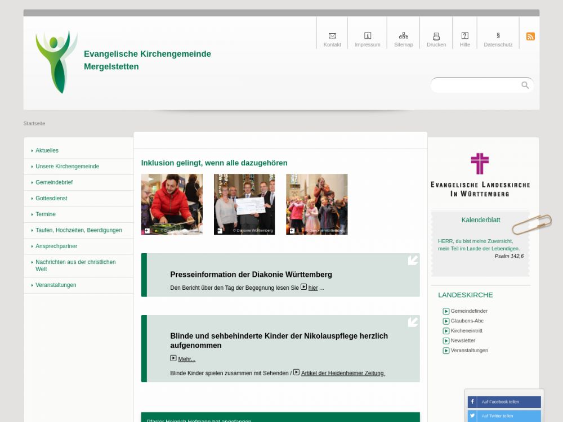
Task: Click the Drucken printer icon
Action: pyautogui.click(x=436, y=36)
